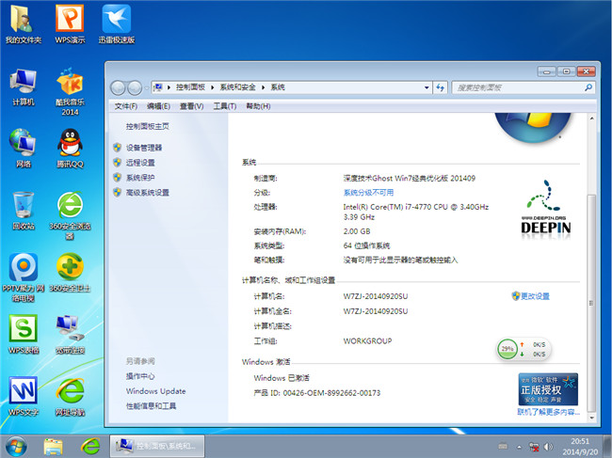The image size is (612, 458).
Task: Open the 回收站 recycle bin icon
Action: click(24, 205)
